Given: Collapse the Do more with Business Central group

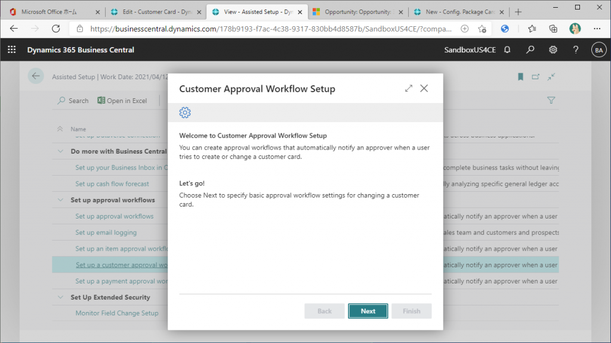Looking at the screenshot, I should [x=60, y=151].
